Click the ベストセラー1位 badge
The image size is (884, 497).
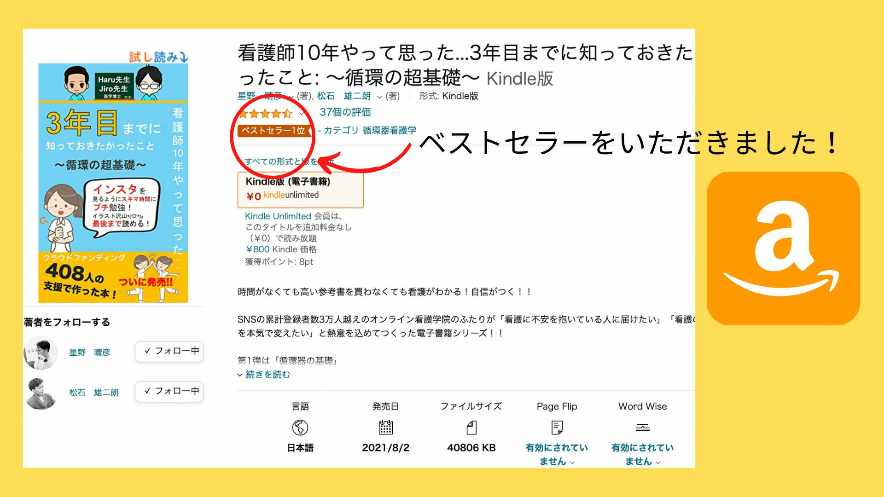[x=273, y=131]
